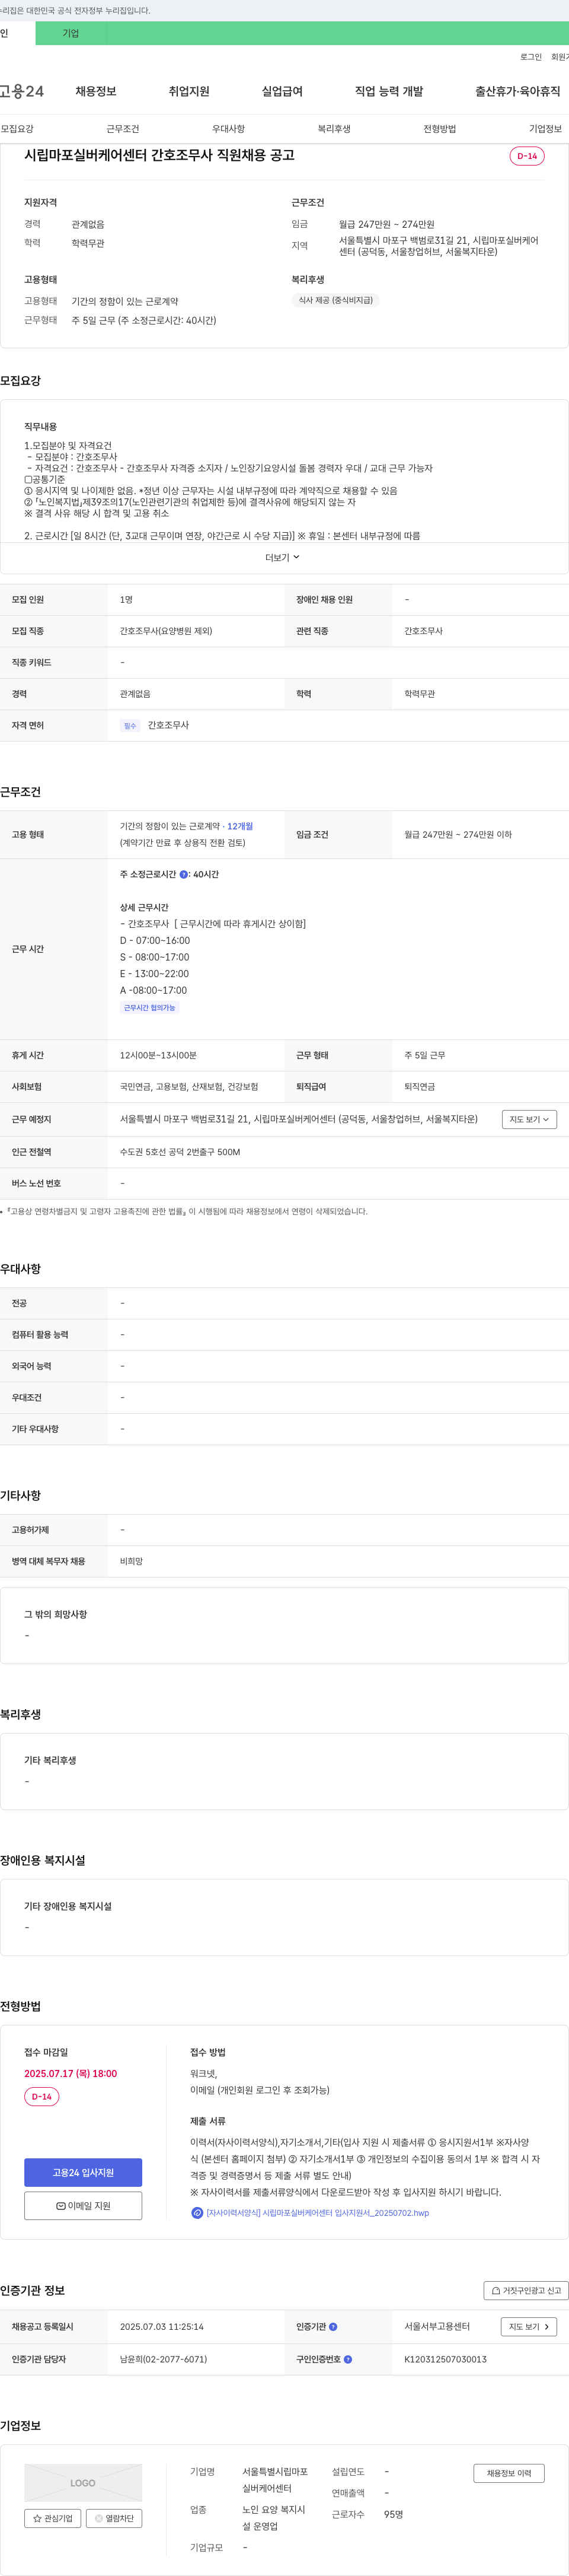Click the job posting title heading
Viewport: 569px width, 2576px height.
point(159,155)
